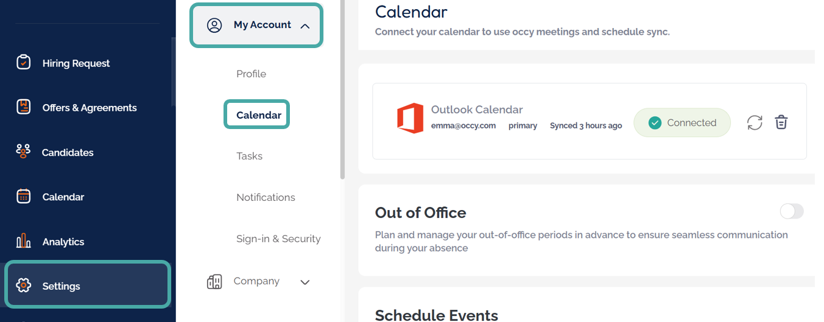The height and width of the screenshot is (322, 824).
Task: Go to Sign-in & Security settings
Action: coord(278,239)
